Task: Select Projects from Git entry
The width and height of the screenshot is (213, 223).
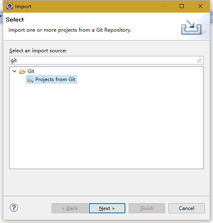Action: pos(51,79)
